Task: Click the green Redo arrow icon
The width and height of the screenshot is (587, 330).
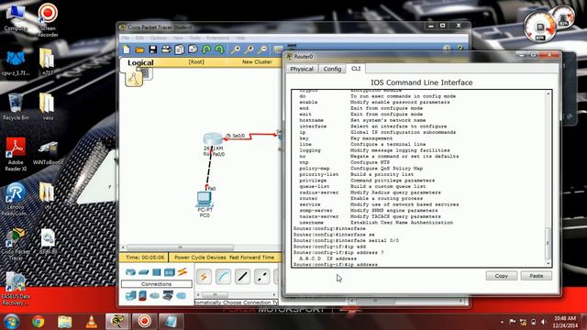Action: tap(219, 49)
